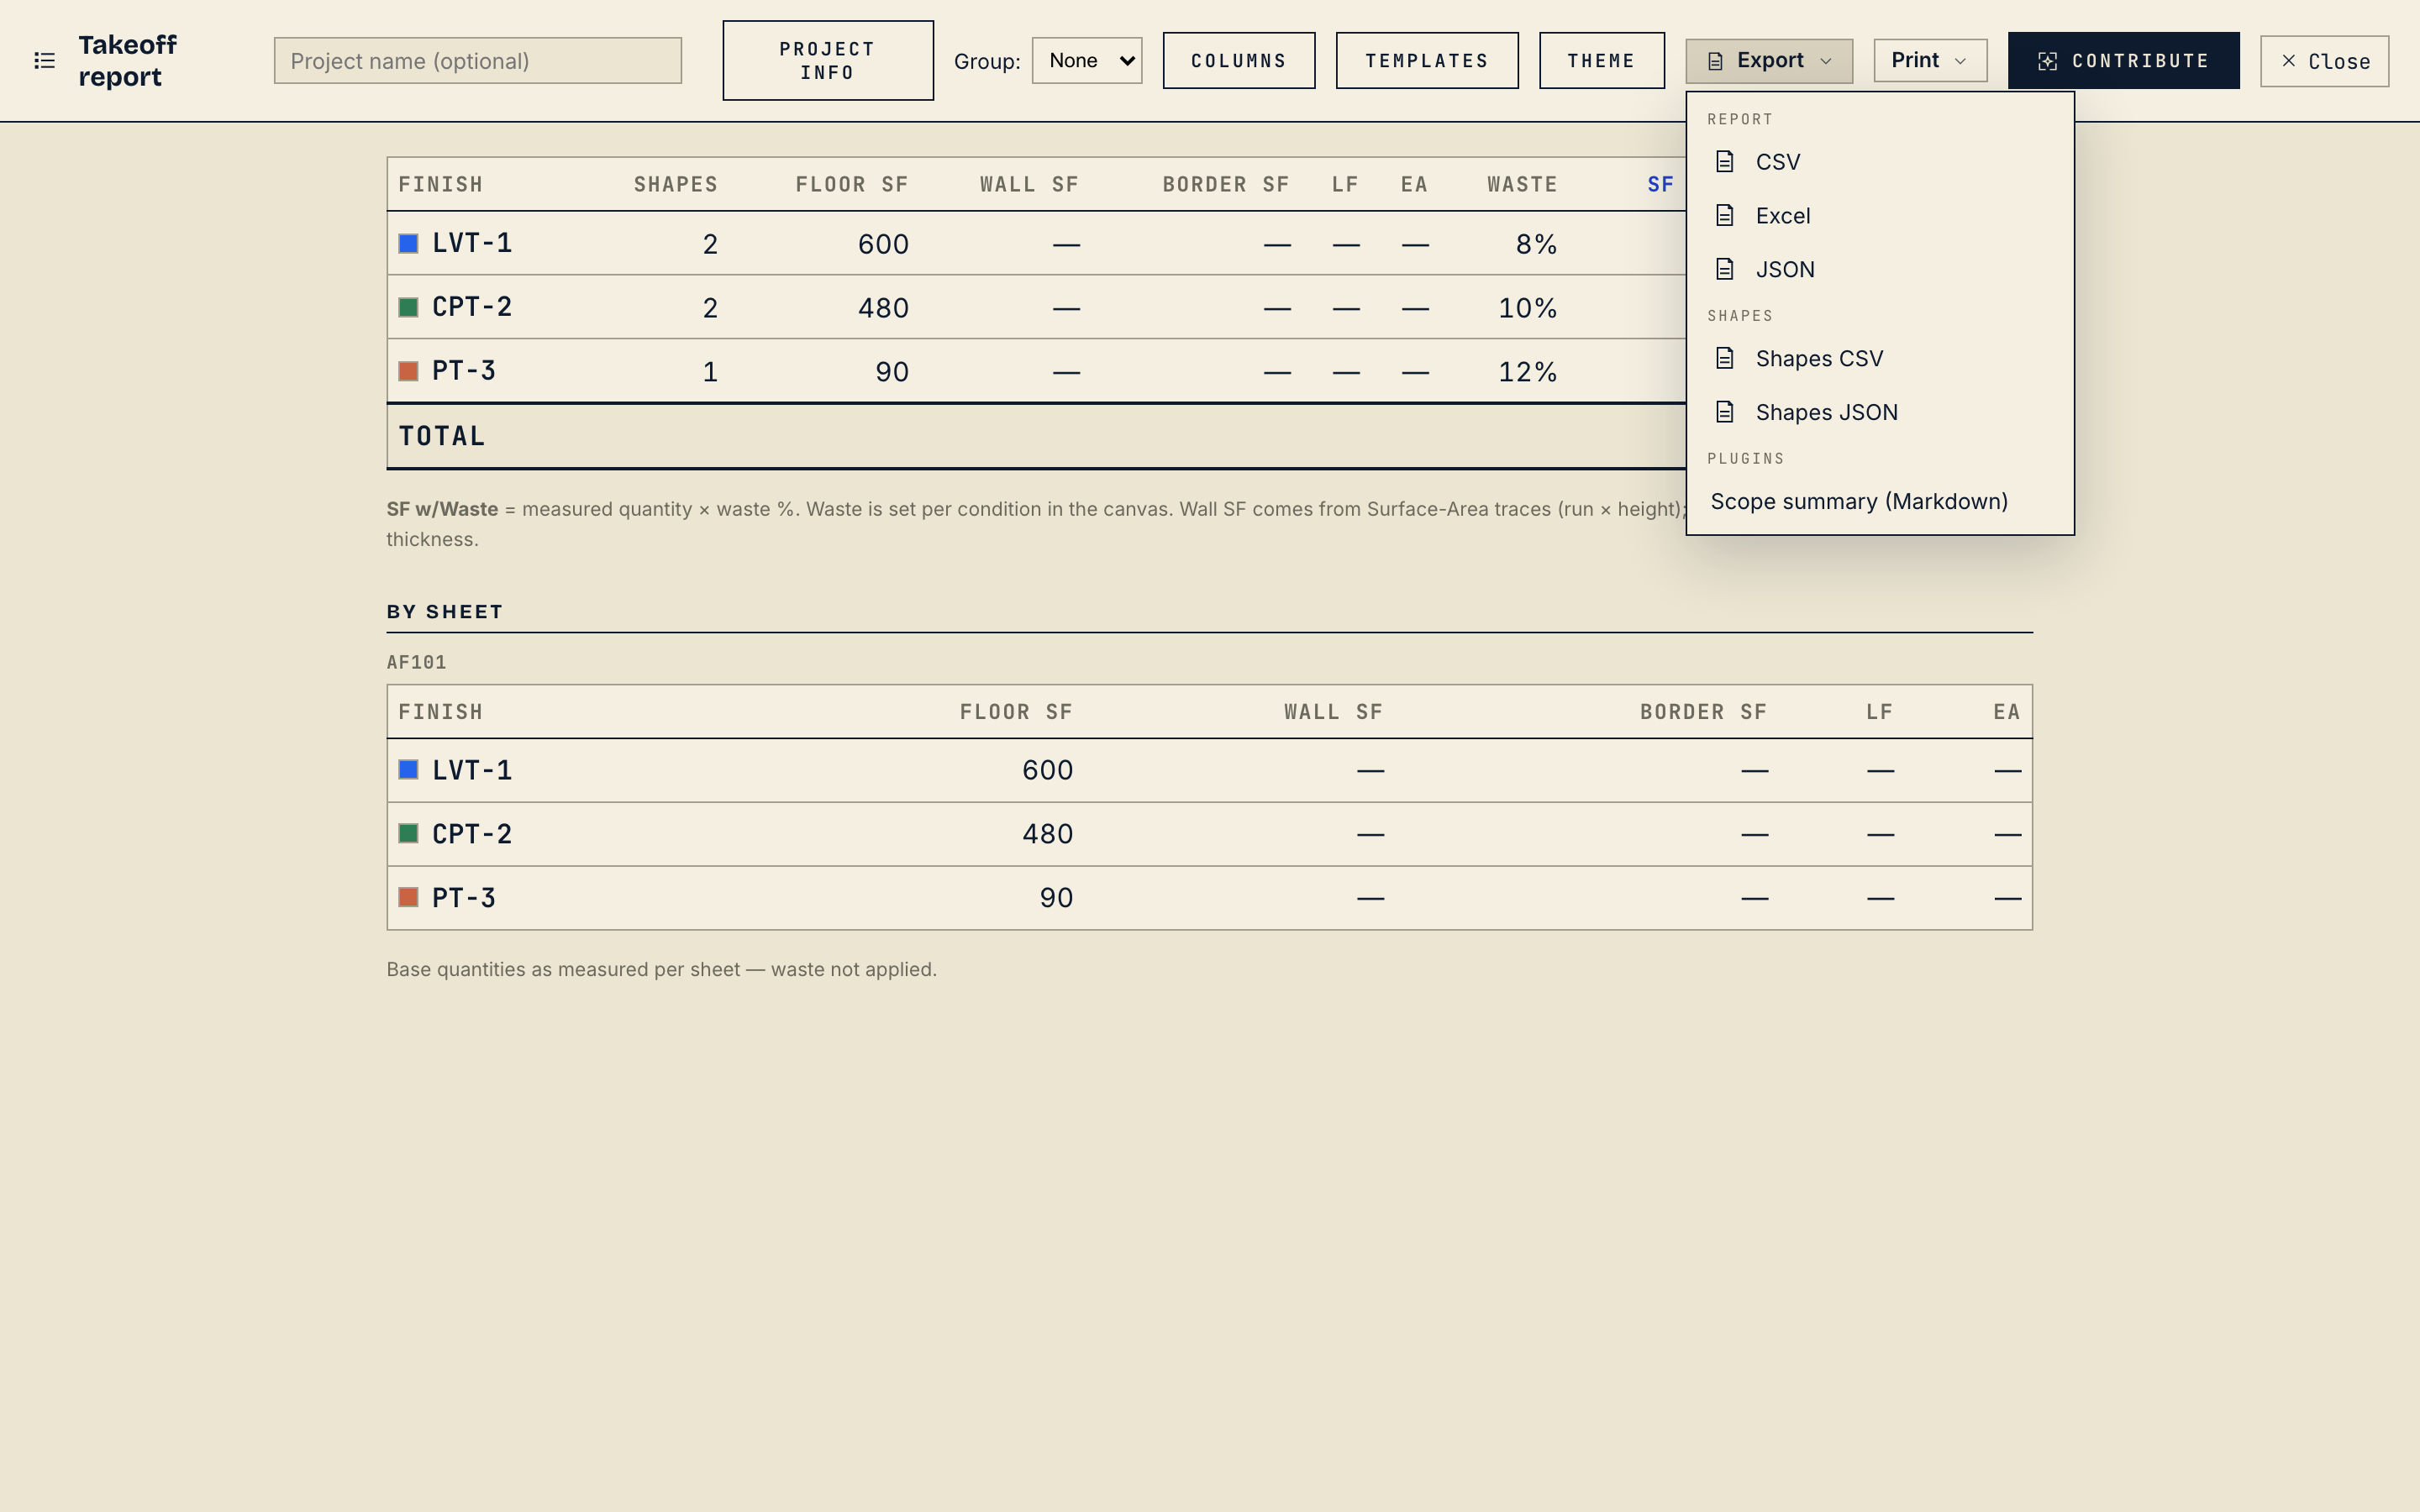Image resolution: width=2420 pixels, height=1512 pixels.
Task: Click the Print button label
Action: pos(1915,61)
